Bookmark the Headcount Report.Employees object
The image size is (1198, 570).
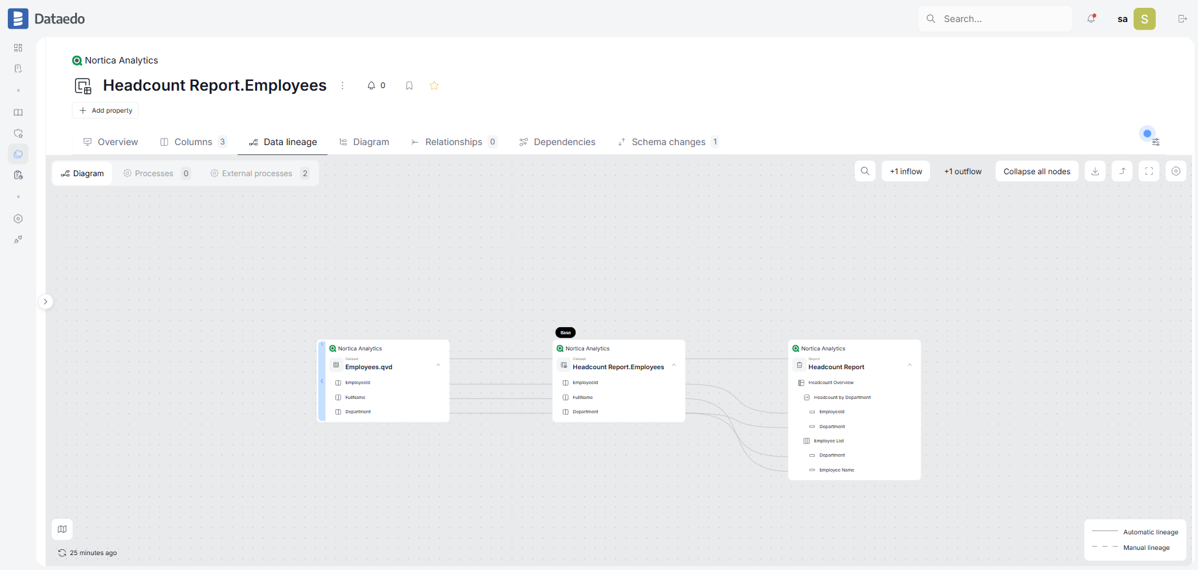coord(409,85)
